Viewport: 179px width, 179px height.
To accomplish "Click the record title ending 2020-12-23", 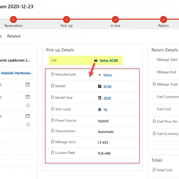I will click(x=16, y=7).
